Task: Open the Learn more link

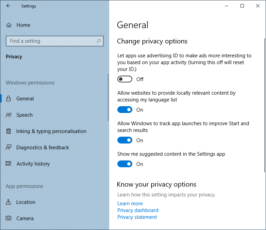Action: (130, 204)
